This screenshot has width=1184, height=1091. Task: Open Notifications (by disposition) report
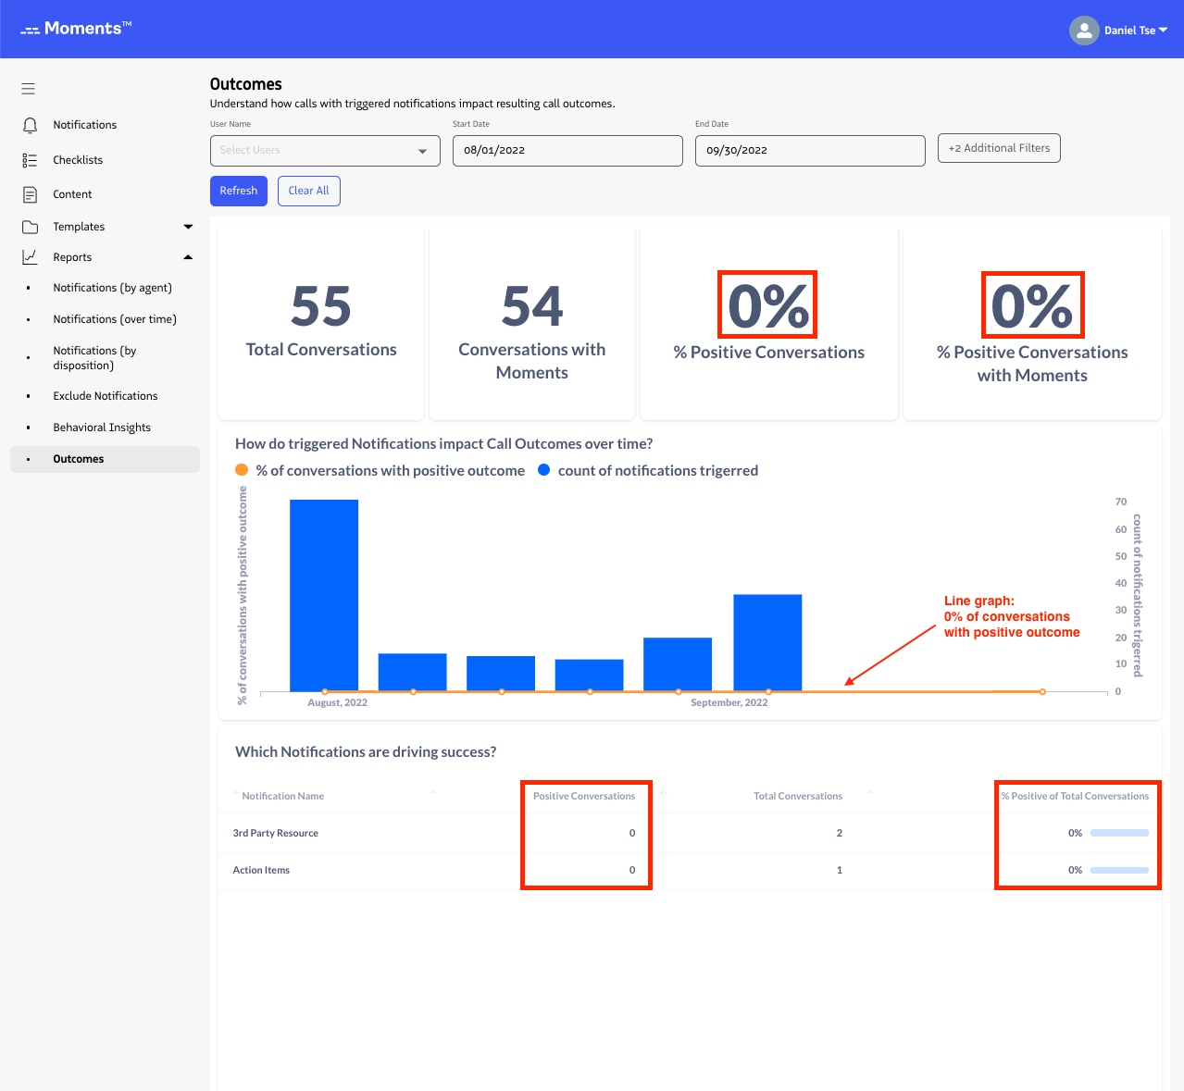coord(94,358)
